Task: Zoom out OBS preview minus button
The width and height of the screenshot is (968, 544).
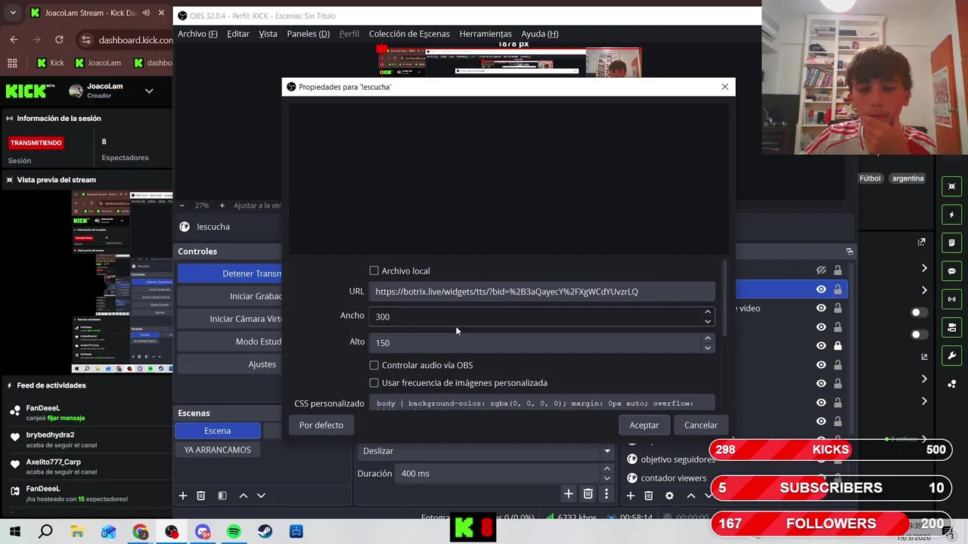Action: [x=181, y=206]
